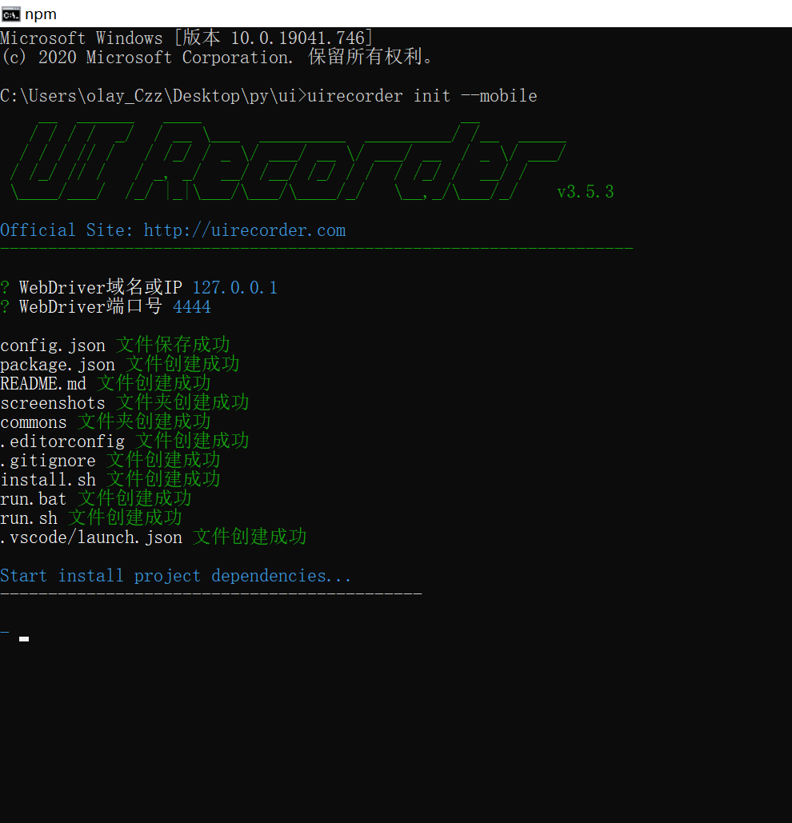792x823 pixels.
Task: Click the blinking terminal cursor
Action: click(x=23, y=638)
